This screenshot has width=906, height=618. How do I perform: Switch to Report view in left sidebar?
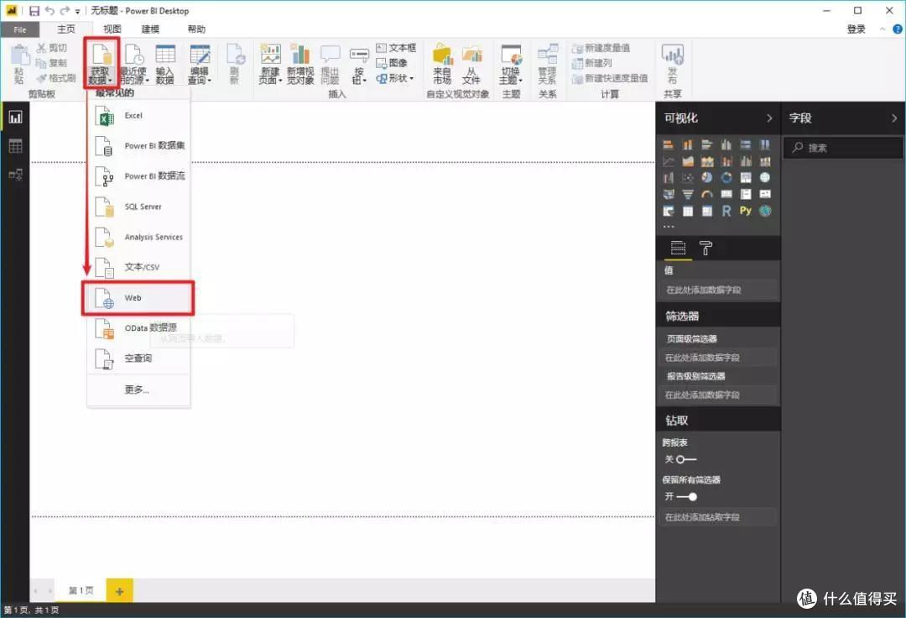point(16,118)
